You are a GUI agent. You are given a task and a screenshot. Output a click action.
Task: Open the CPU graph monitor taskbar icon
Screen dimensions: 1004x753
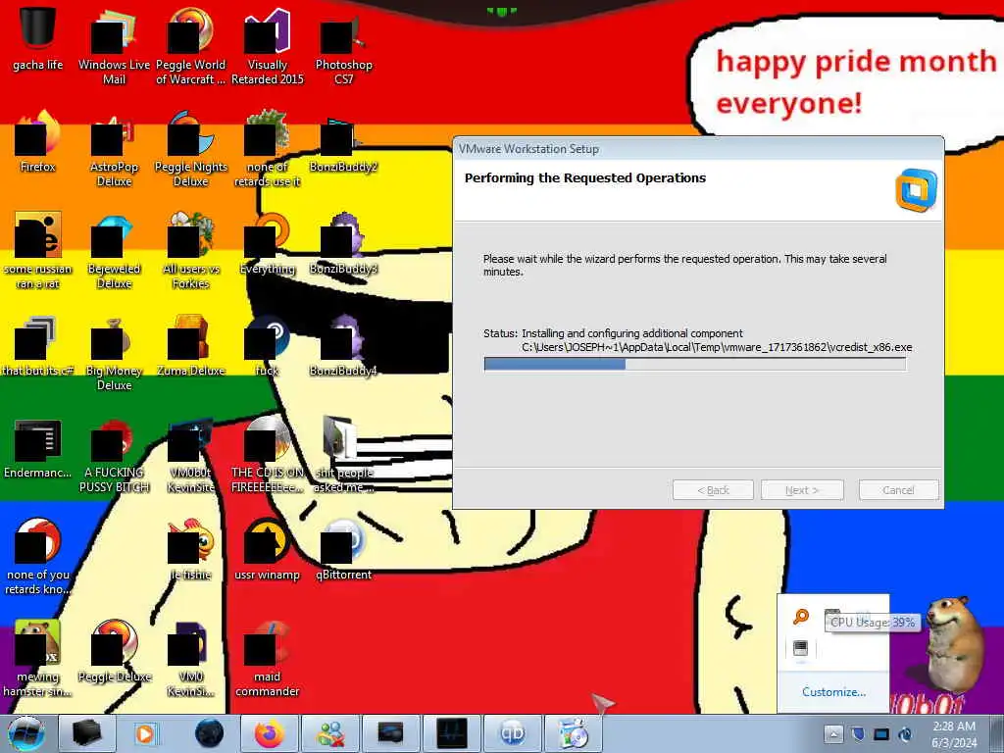(x=452, y=733)
